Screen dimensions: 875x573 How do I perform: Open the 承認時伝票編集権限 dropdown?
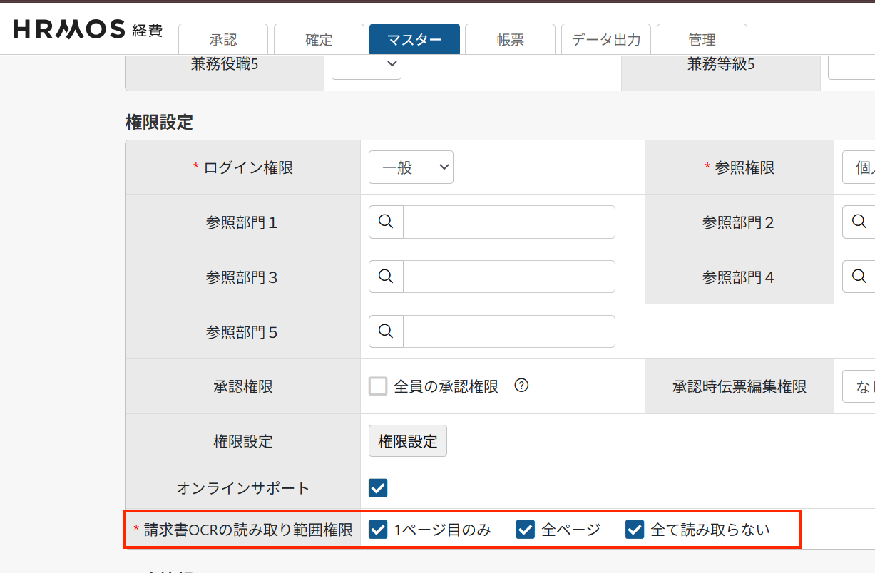[x=859, y=386]
